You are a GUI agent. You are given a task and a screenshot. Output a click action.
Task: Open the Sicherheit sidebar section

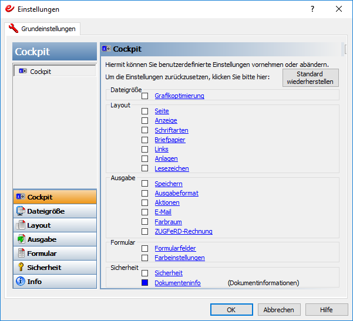55,267
